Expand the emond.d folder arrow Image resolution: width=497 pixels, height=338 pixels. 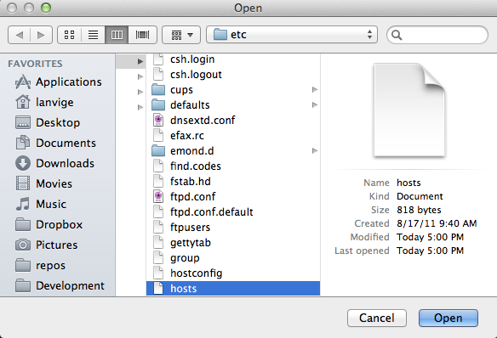(x=315, y=151)
